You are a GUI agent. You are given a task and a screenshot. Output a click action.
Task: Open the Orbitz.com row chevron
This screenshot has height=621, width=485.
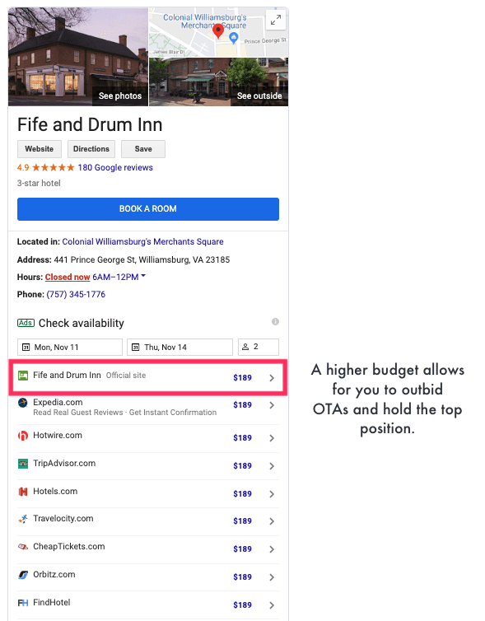coord(272,577)
